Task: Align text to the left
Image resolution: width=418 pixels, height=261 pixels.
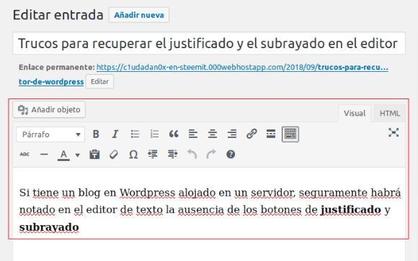Action: [x=193, y=134]
